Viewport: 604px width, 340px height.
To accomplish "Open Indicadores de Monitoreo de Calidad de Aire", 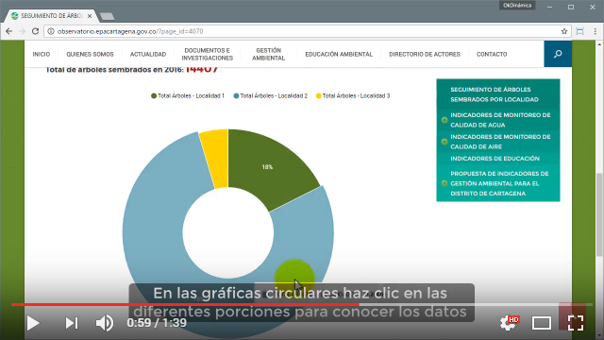I will coord(500,142).
